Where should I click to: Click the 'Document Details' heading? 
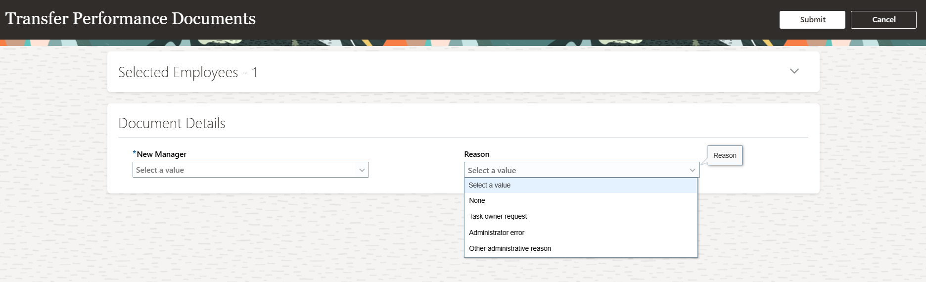tap(172, 123)
